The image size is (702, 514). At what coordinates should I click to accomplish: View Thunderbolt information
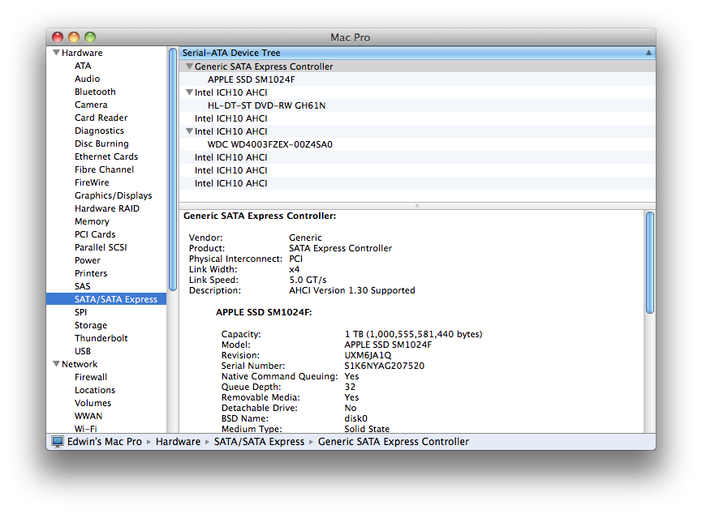coord(101,338)
